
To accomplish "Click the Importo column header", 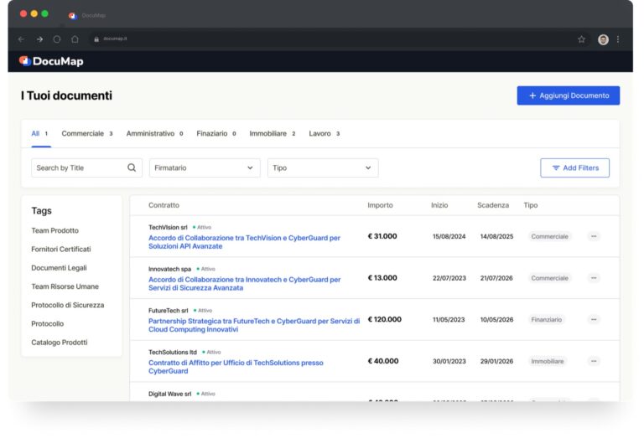I will [x=380, y=205].
